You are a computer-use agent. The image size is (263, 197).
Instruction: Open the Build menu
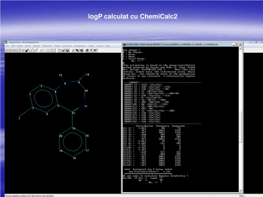tap(20, 46)
